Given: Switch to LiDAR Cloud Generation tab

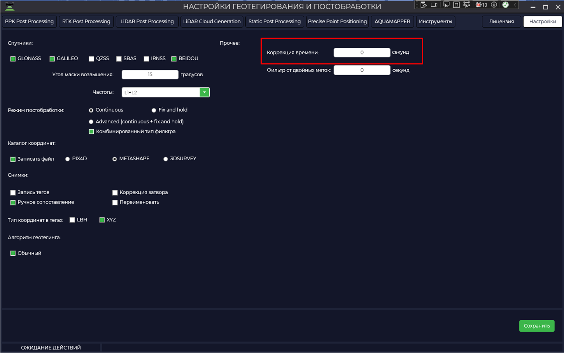Looking at the screenshot, I should (x=212, y=21).
